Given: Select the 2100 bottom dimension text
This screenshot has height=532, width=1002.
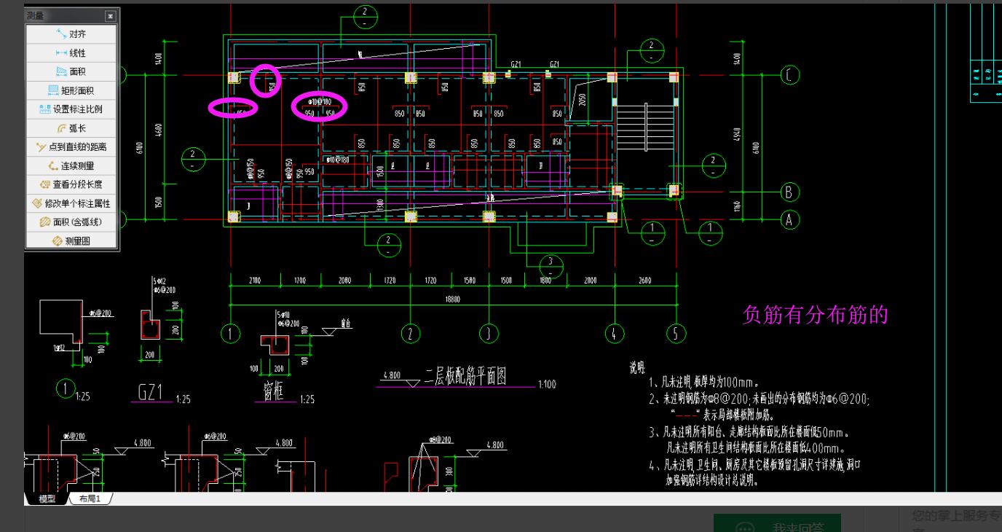Looking at the screenshot, I should pos(255,280).
